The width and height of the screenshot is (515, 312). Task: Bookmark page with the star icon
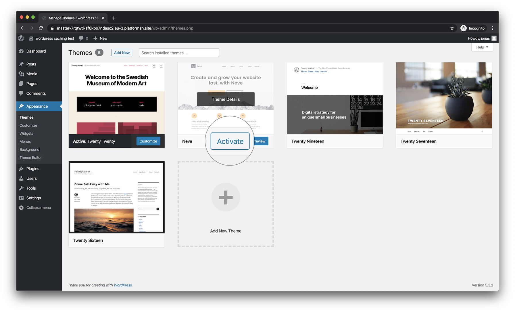coord(452,28)
